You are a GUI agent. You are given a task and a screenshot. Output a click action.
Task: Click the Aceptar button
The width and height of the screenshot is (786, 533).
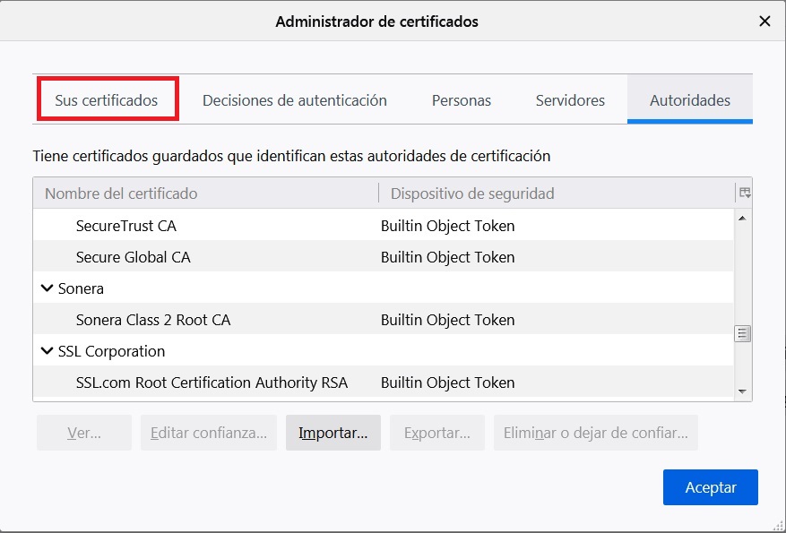pos(710,486)
